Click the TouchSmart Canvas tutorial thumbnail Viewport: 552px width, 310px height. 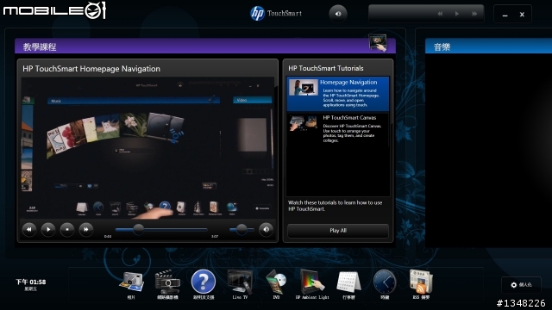click(x=304, y=123)
